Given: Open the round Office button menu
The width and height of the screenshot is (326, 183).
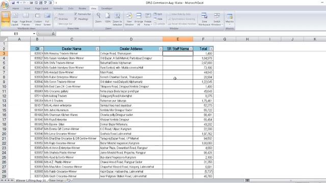Looking at the screenshot, I should 5,5.
